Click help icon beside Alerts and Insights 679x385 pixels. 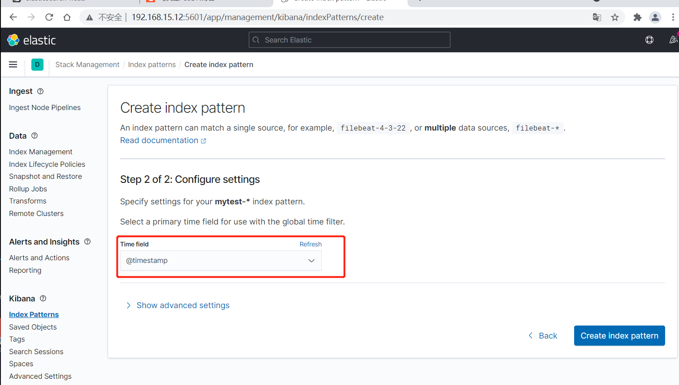(87, 241)
